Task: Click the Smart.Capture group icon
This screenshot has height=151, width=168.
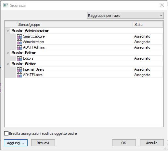Action: coord(19,36)
